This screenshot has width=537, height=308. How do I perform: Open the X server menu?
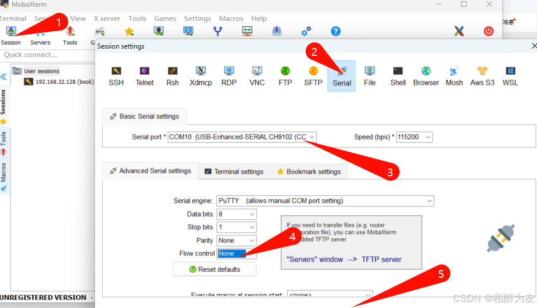pos(107,18)
